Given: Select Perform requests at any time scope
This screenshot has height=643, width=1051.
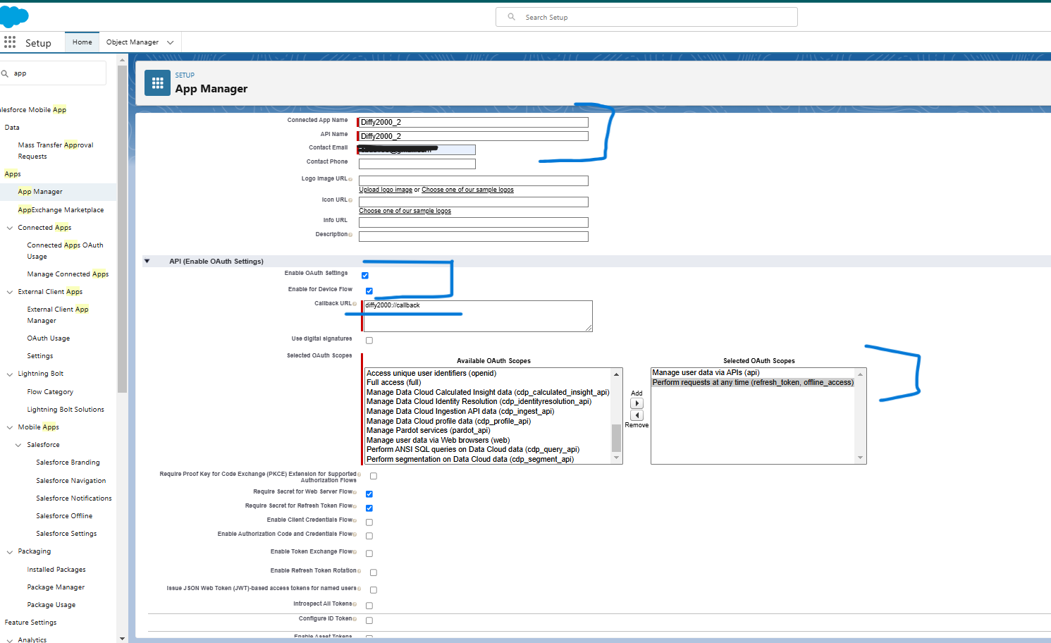Looking at the screenshot, I should click(x=753, y=383).
